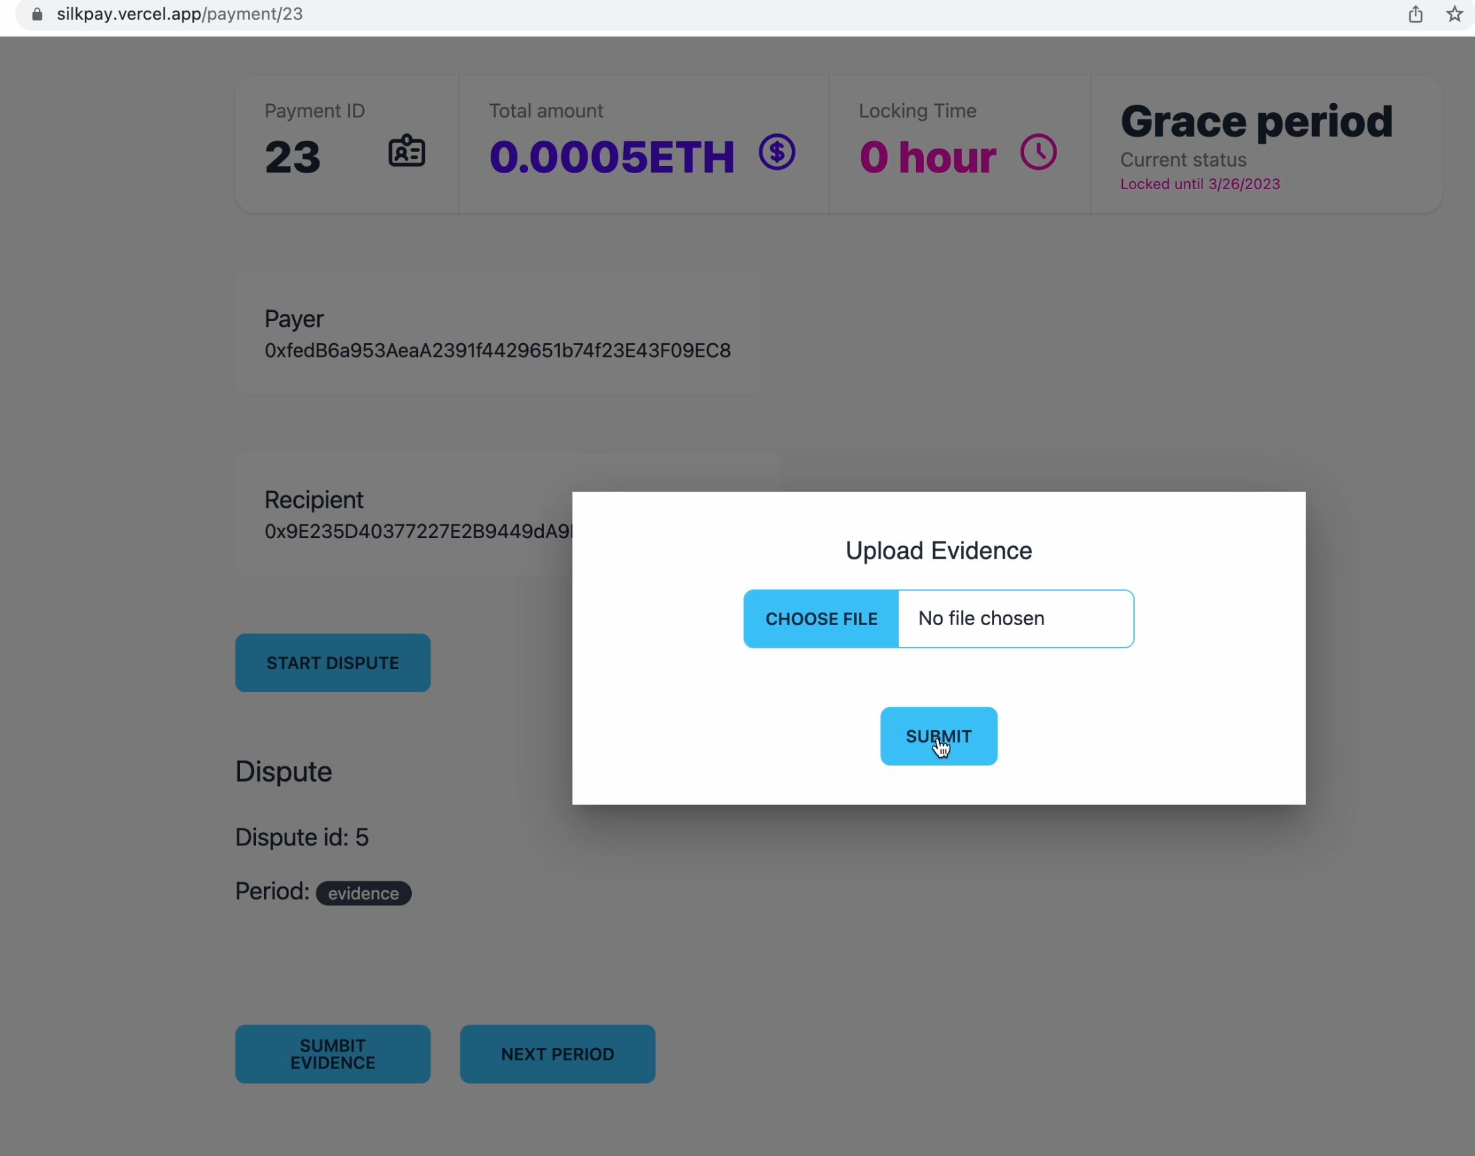Click the NEXT PERIOD button
This screenshot has height=1156, width=1475.
point(558,1054)
